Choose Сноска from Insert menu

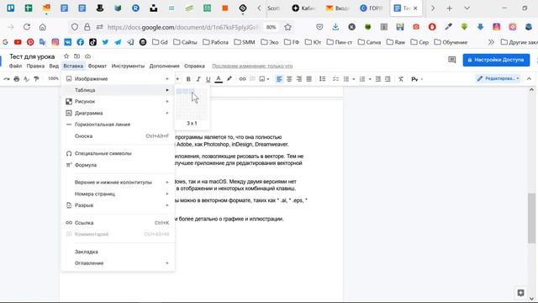118,136
